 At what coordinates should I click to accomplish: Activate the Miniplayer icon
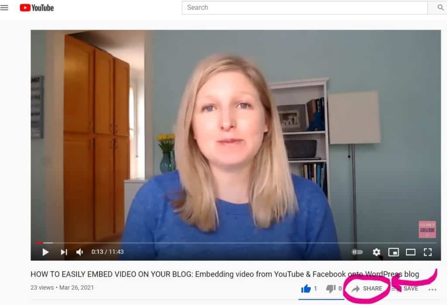(393, 252)
